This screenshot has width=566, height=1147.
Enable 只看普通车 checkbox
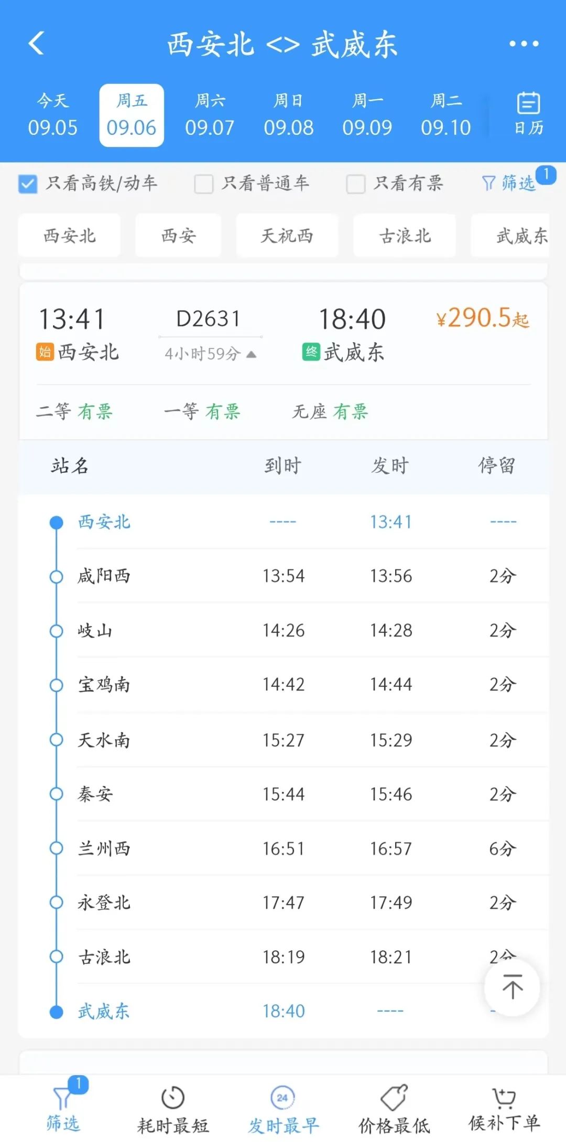coord(203,184)
